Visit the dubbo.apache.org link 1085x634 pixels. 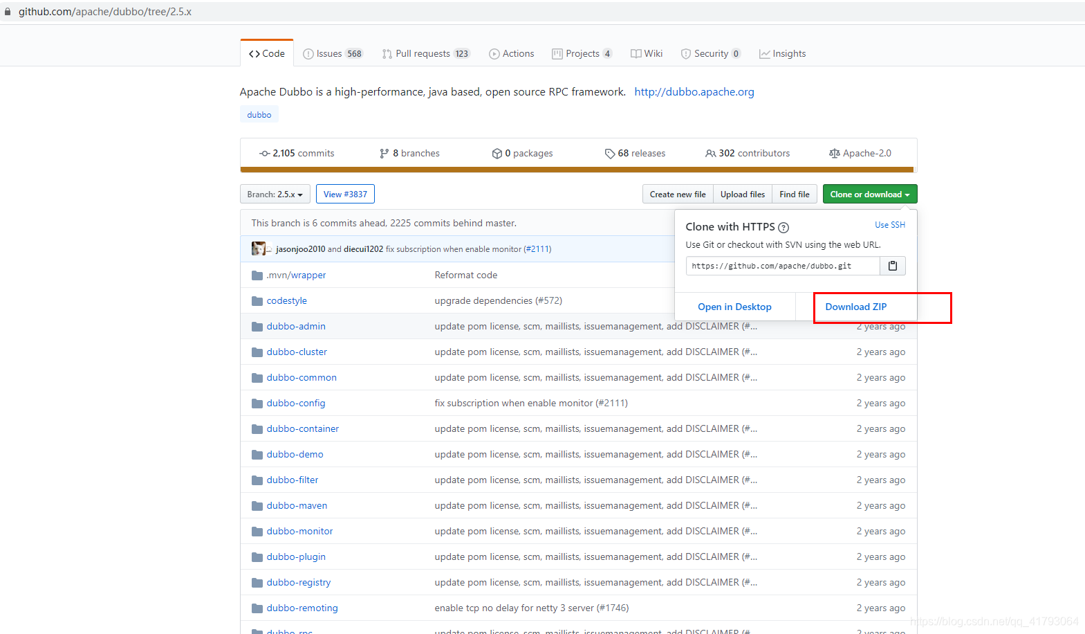[694, 91]
